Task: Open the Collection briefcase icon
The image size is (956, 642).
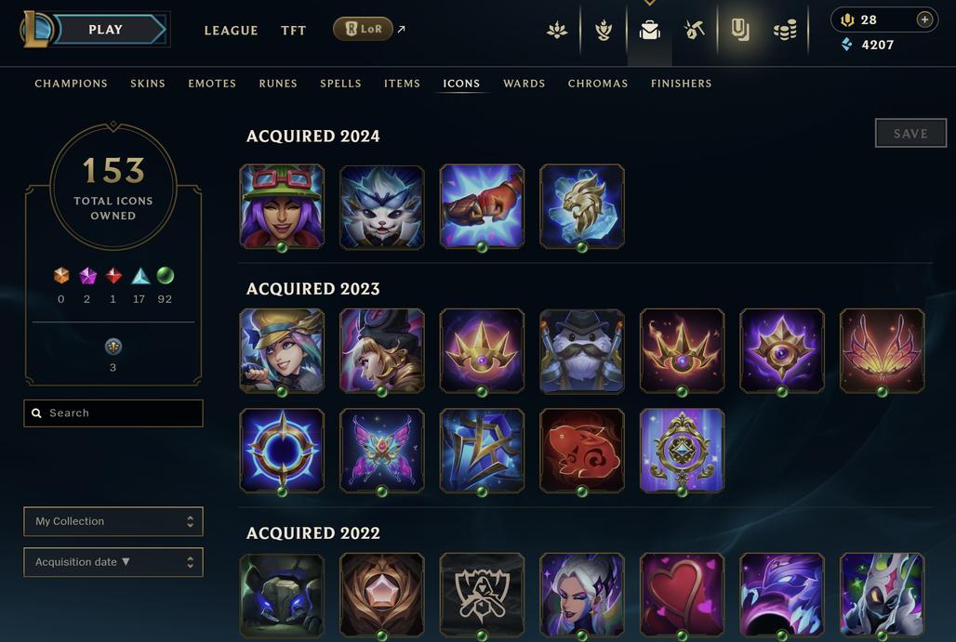Action: point(649,30)
